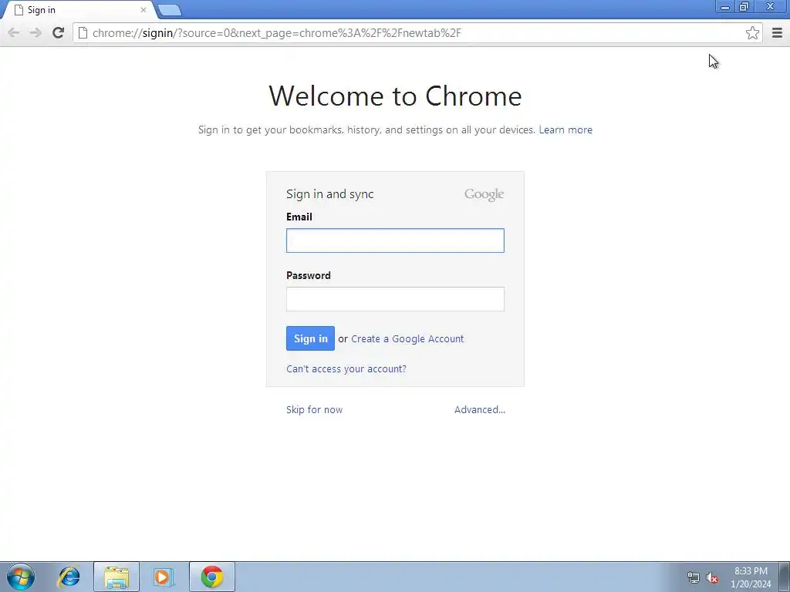The width and height of the screenshot is (790, 592).
Task: Minimize the Chrome window
Action: pyautogui.click(x=725, y=6)
